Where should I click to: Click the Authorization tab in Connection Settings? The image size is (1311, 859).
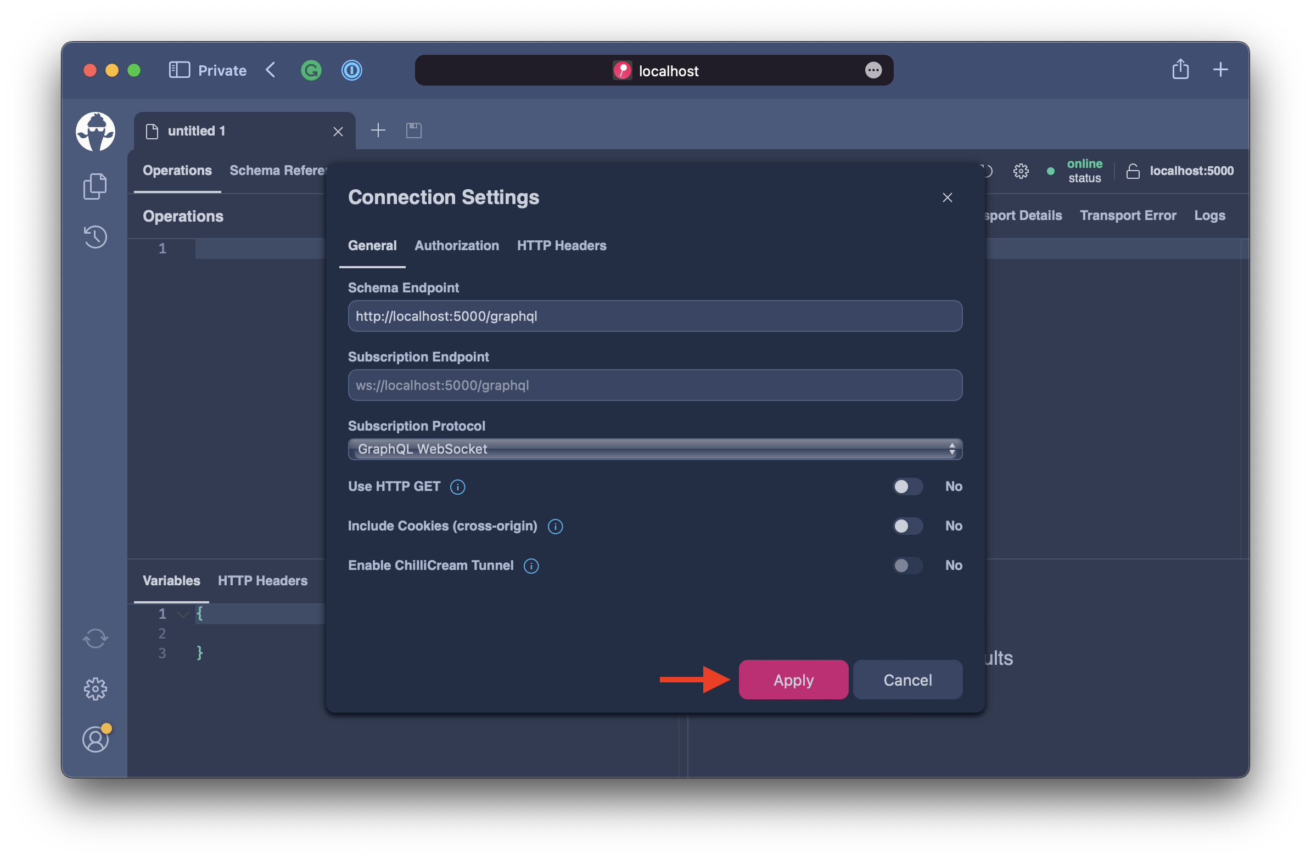(457, 245)
